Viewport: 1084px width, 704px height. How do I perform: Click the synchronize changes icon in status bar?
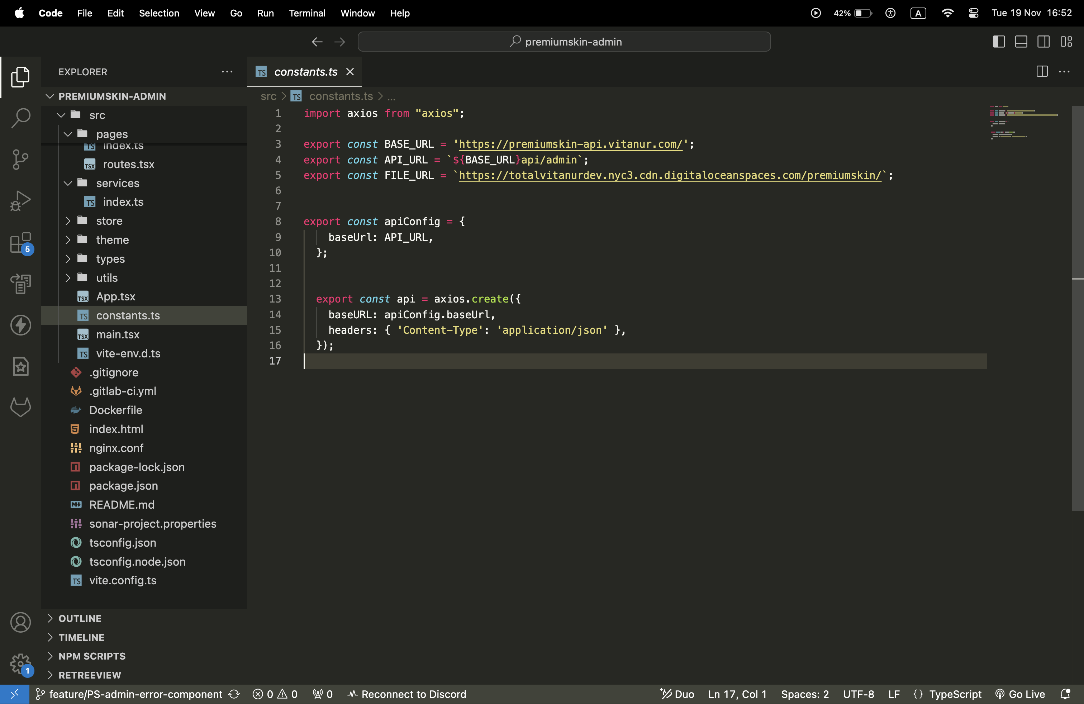coord(234,694)
